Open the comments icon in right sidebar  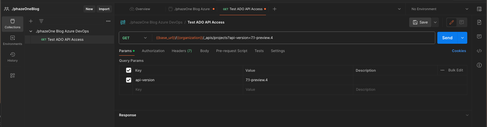pos(479,37)
